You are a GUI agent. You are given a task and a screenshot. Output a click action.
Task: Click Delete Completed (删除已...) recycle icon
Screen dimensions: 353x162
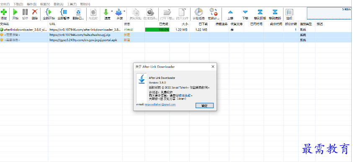click(x=78, y=12)
